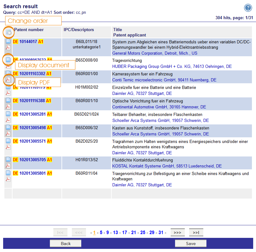256x252 pixels.
Task: Open PDF for DE 102013005801 A1
Action: [x=8, y=179]
